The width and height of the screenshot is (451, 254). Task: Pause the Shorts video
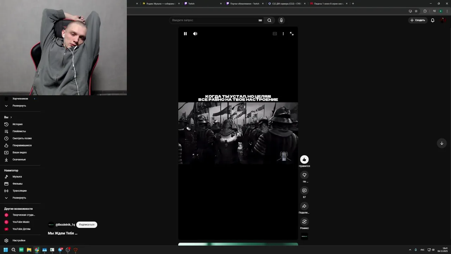pos(185,34)
